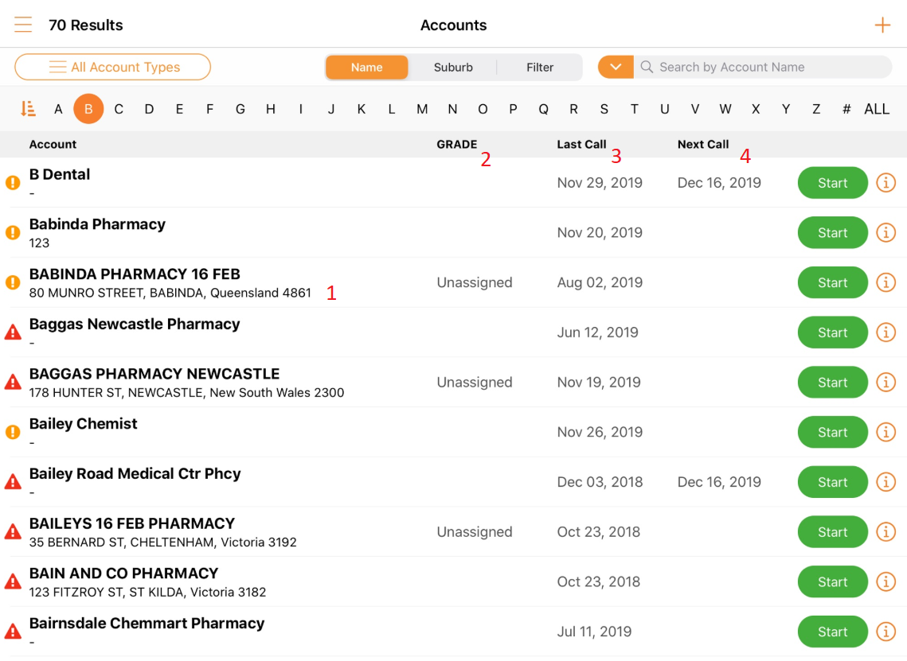Image resolution: width=907 pixels, height=661 pixels.
Task: Open info icon for Bailey Road Medical Ctr Phcy
Action: (885, 482)
